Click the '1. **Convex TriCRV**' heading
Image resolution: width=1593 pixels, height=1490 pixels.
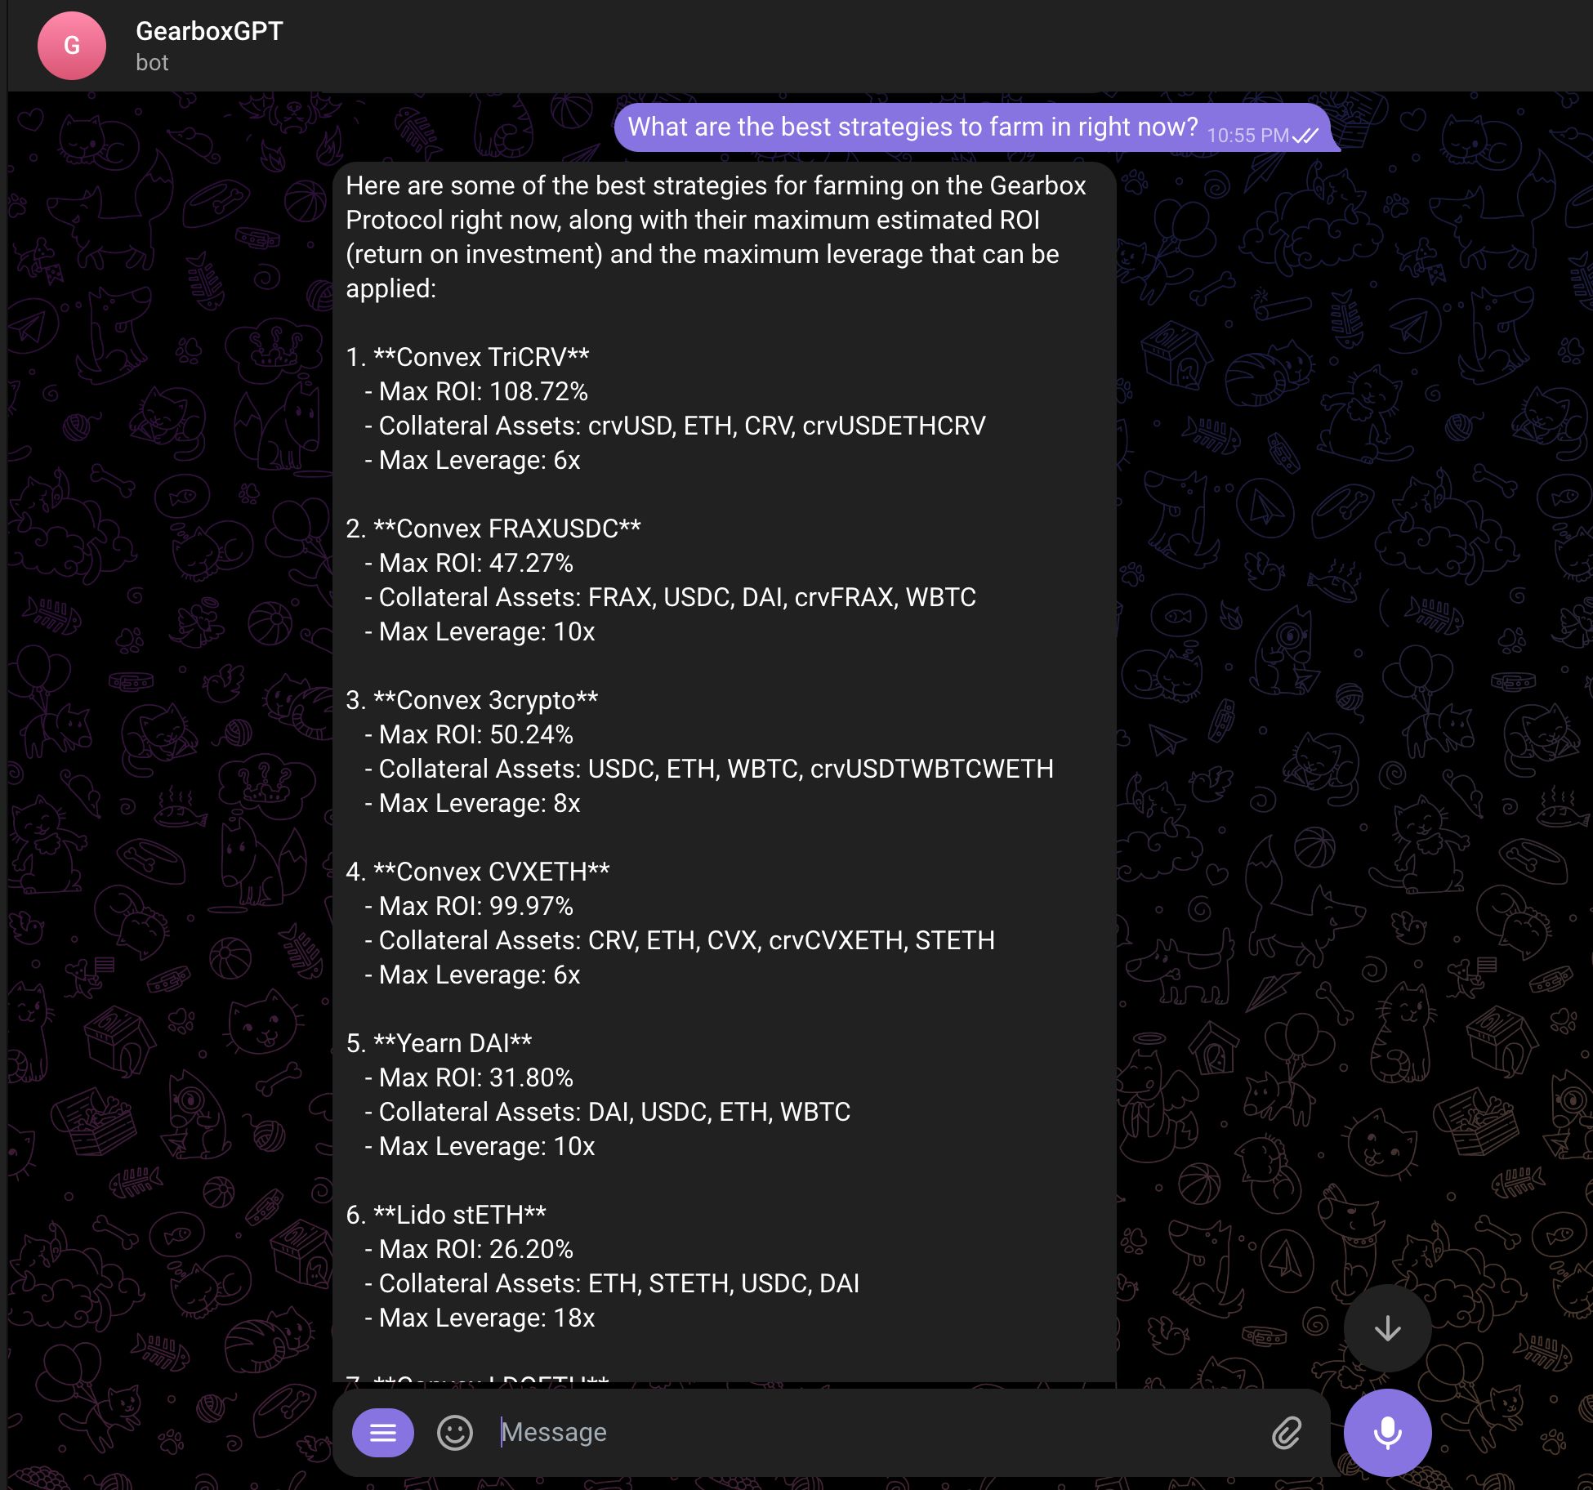point(467,357)
